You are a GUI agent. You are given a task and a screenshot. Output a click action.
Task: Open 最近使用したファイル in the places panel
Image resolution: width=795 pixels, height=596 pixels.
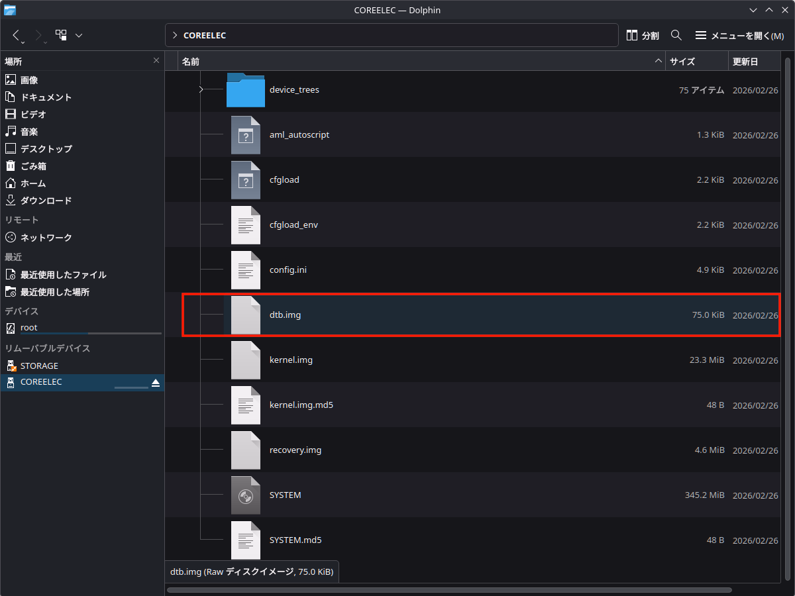click(x=82, y=274)
